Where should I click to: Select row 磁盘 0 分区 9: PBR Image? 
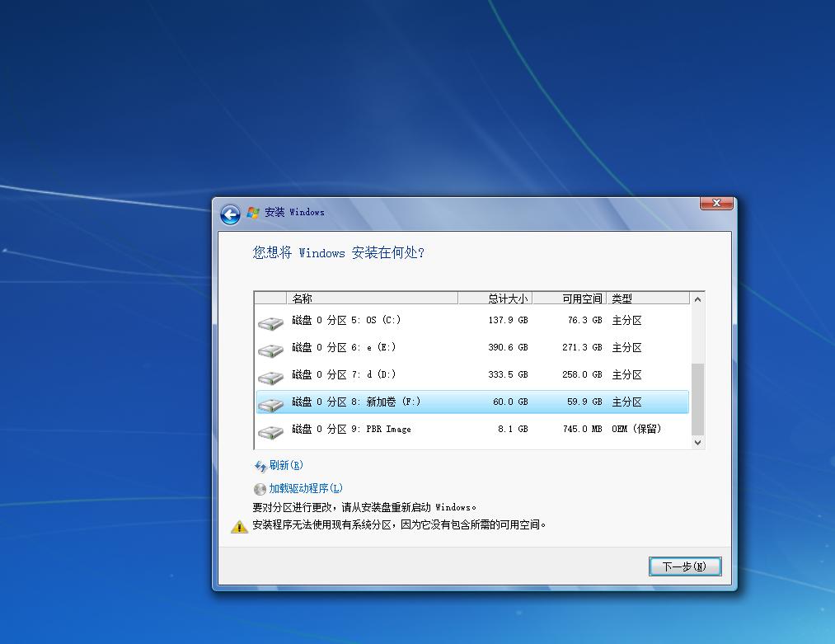pyautogui.click(x=472, y=429)
